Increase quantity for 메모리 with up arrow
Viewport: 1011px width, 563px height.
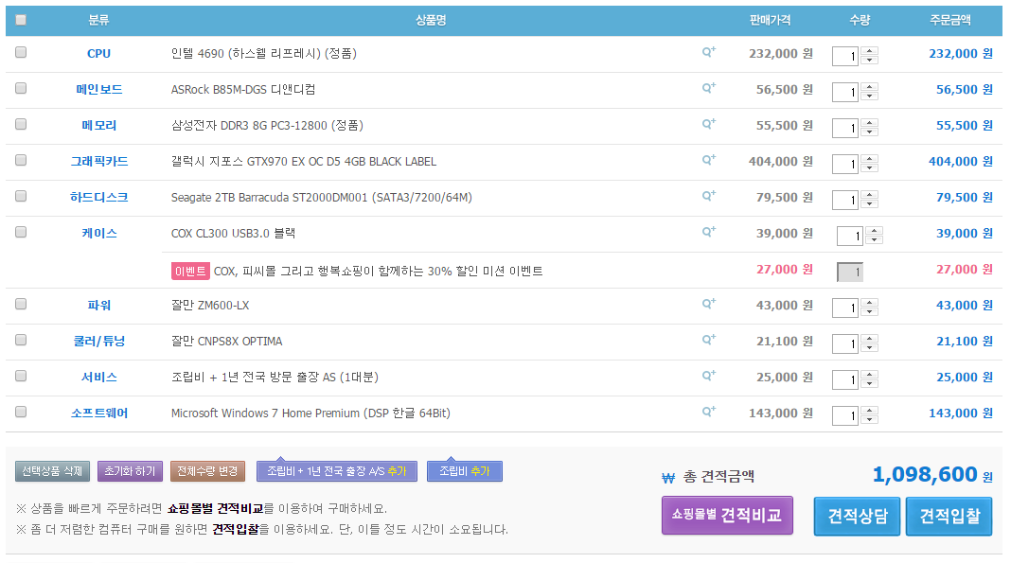click(x=870, y=124)
